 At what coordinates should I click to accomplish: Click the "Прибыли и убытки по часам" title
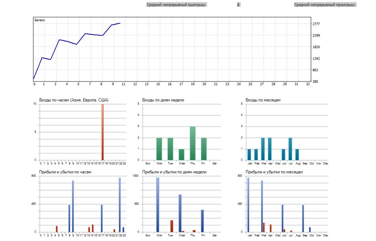click(x=65, y=172)
